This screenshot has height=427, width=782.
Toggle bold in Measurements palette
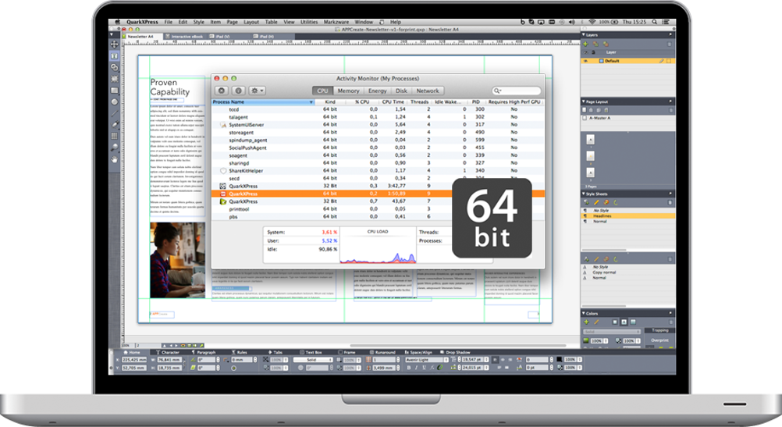(x=409, y=368)
